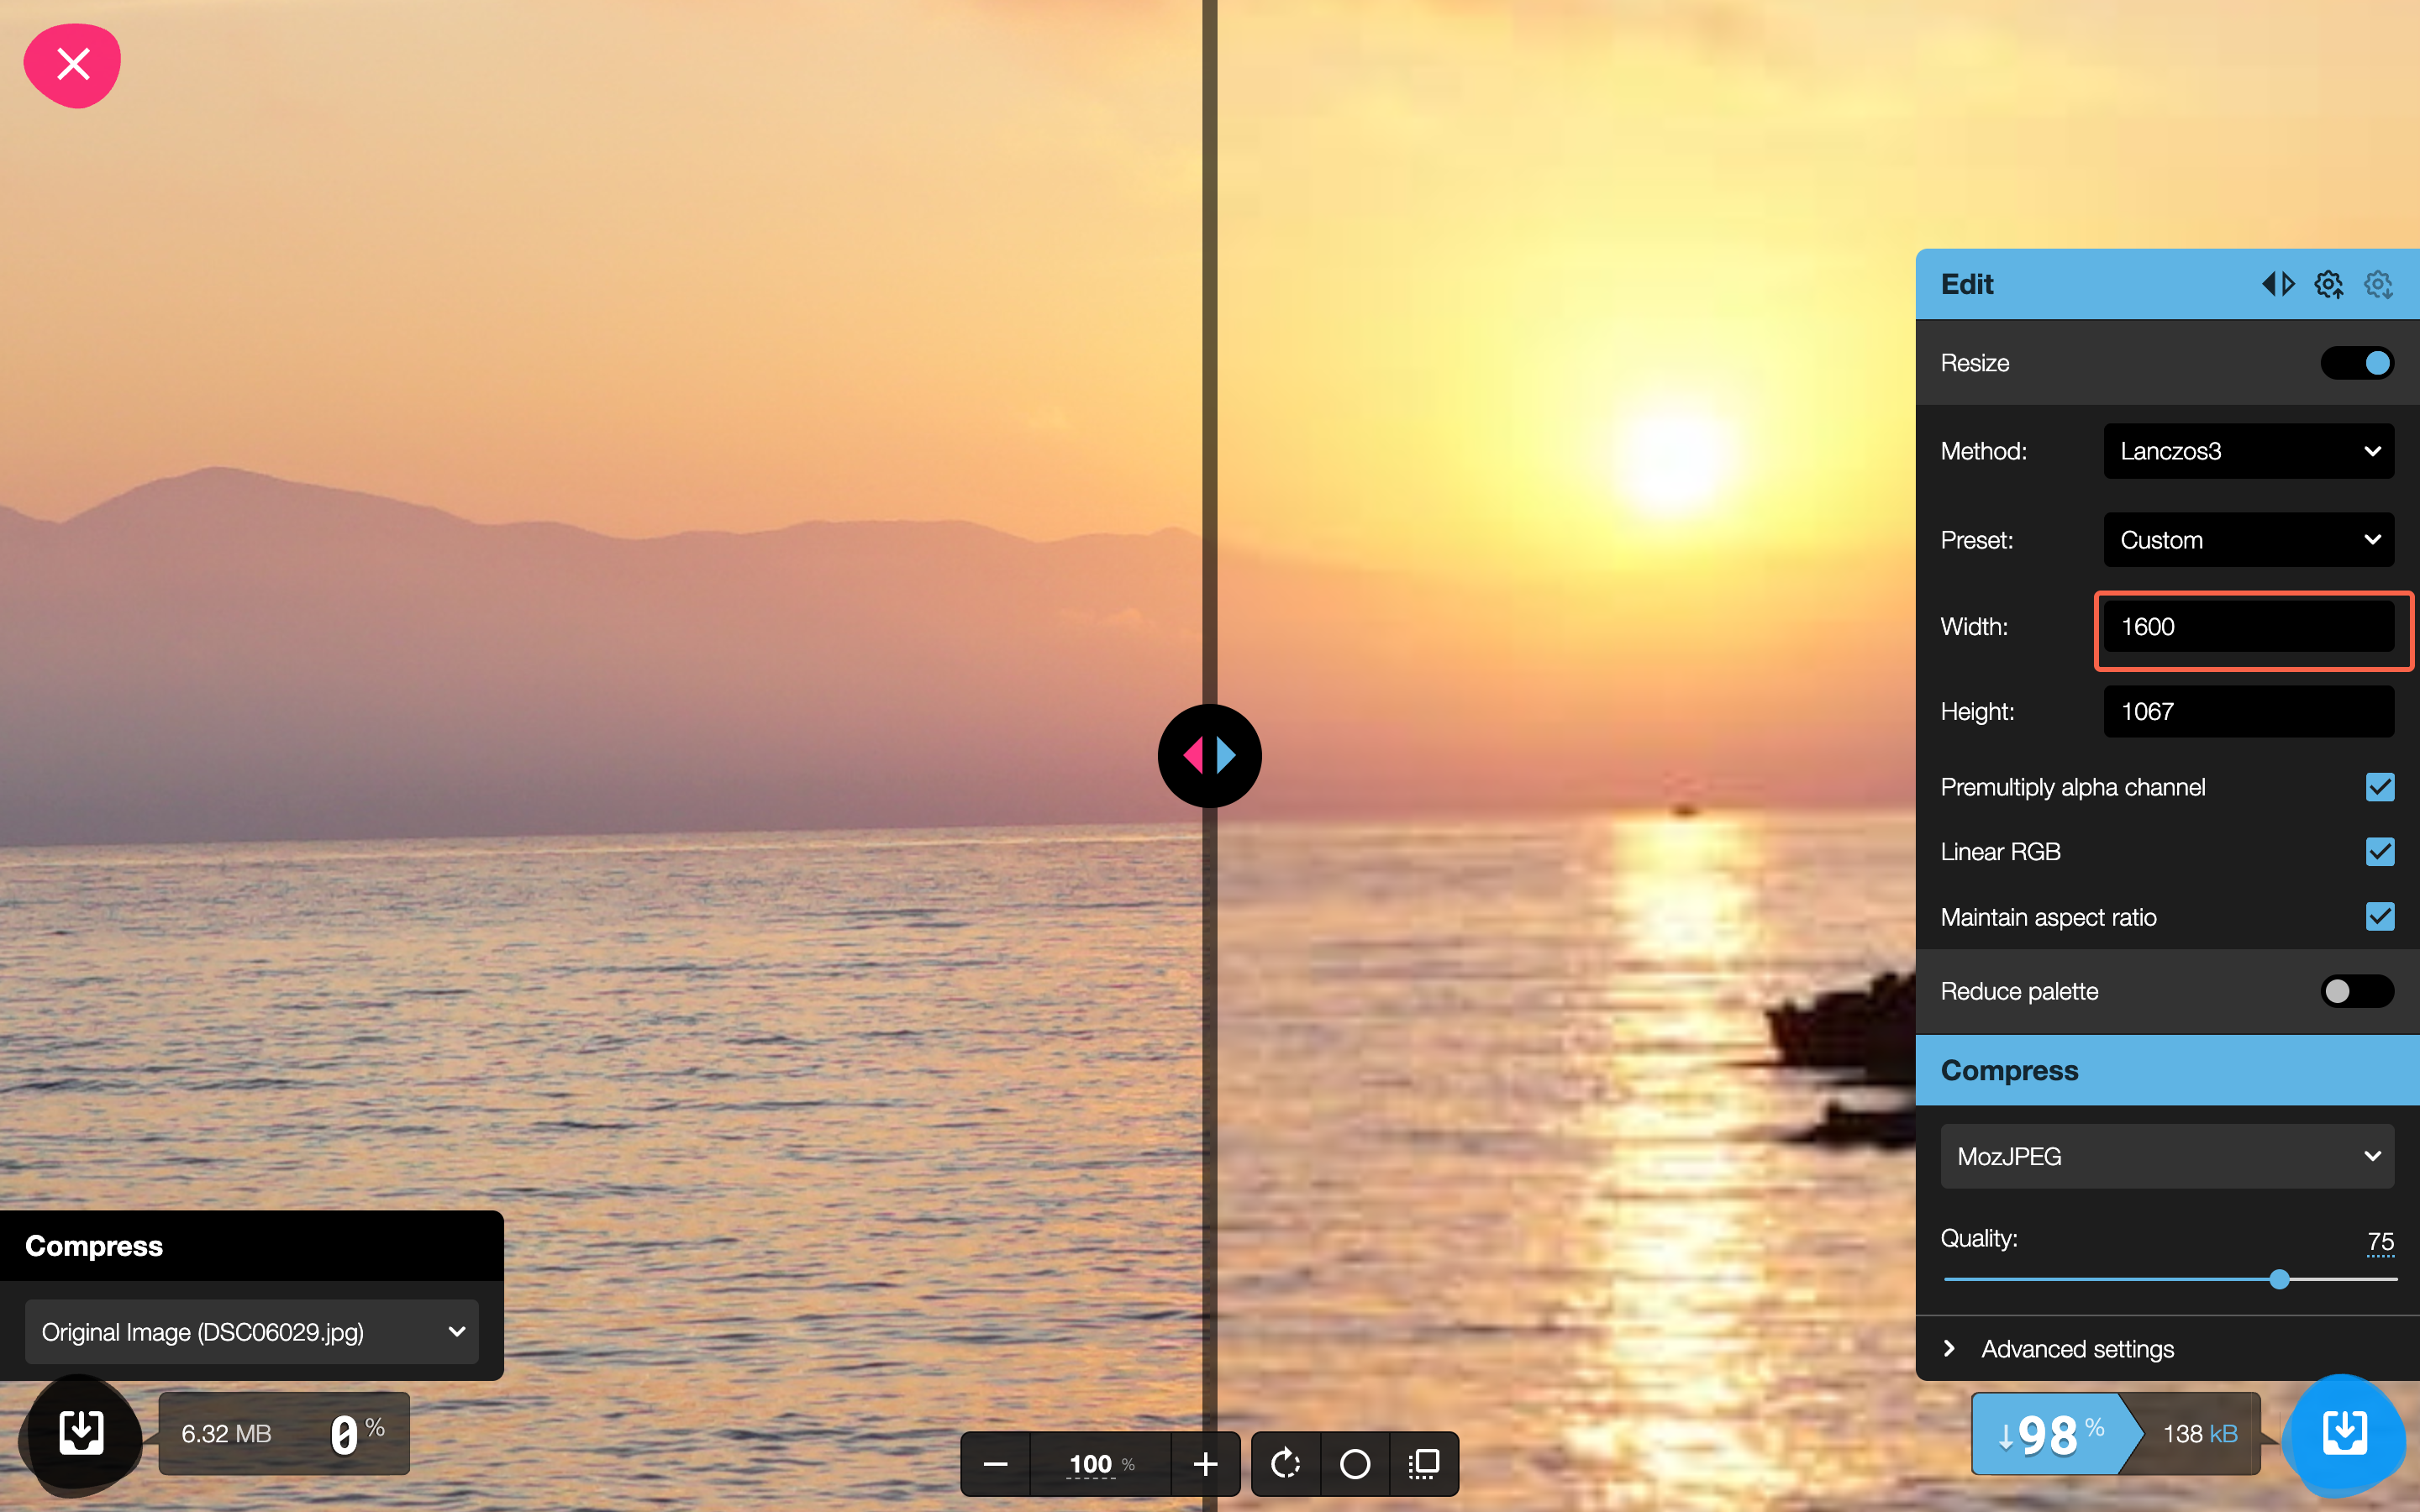The height and width of the screenshot is (1512, 2420).
Task: Click the save settings gear icon in Edit header
Action: click(x=2329, y=284)
